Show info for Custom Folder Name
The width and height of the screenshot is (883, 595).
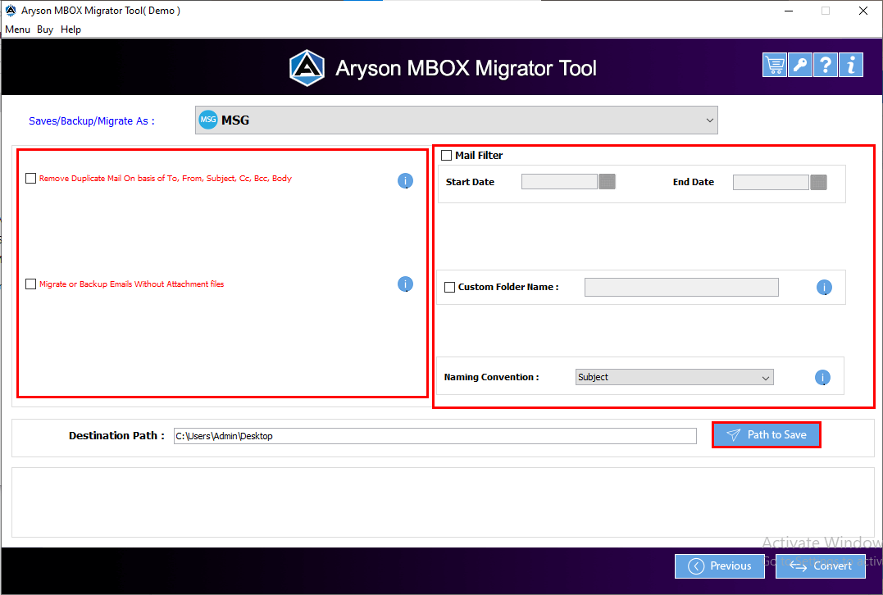825,288
